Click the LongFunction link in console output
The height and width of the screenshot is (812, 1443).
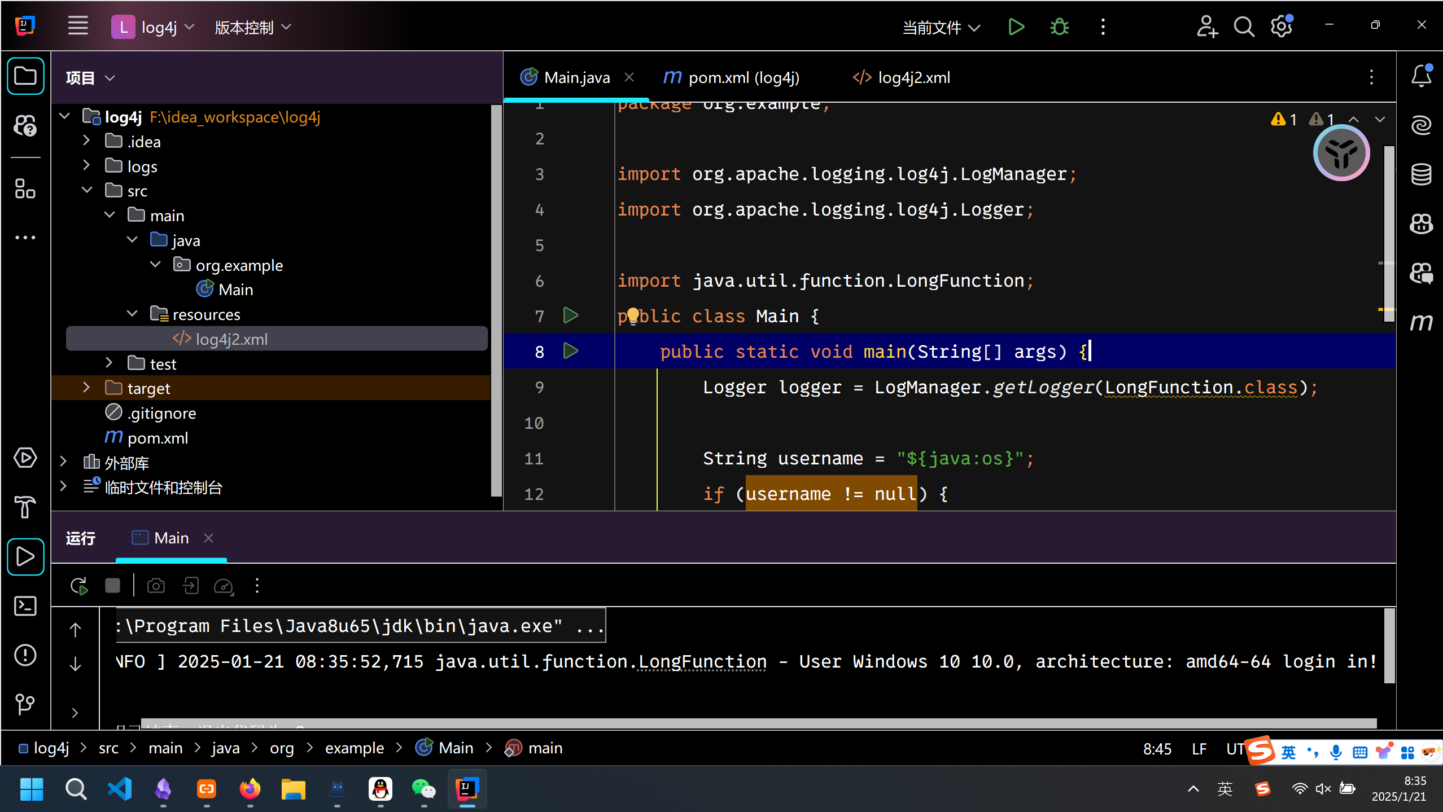(x=702, y=661)
